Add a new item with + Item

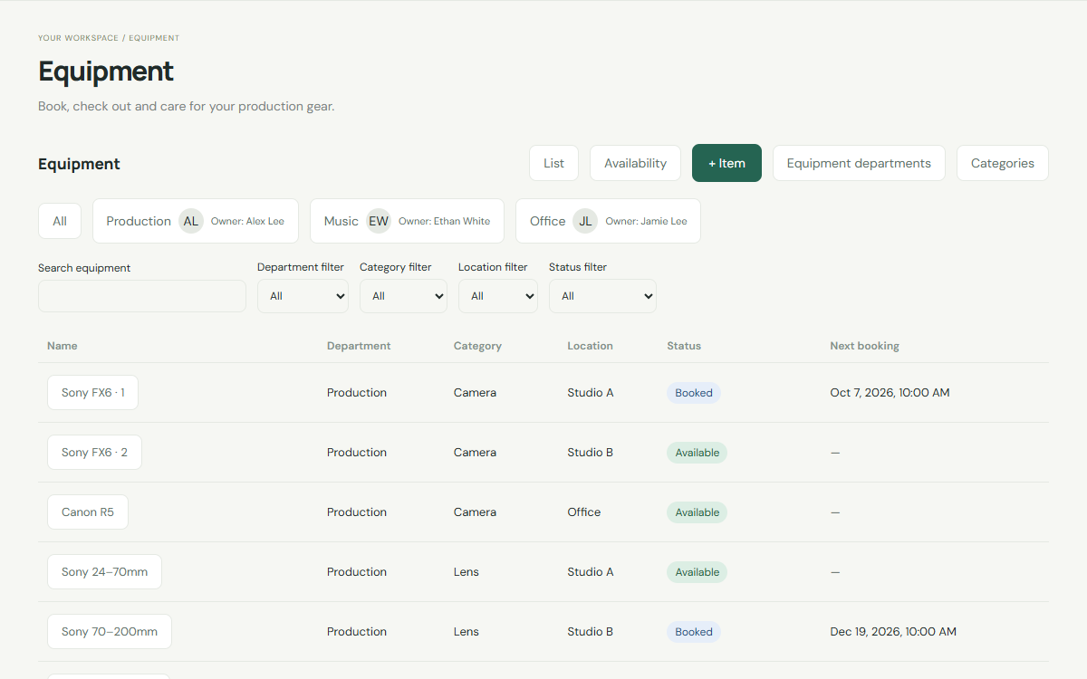(726, 163)
